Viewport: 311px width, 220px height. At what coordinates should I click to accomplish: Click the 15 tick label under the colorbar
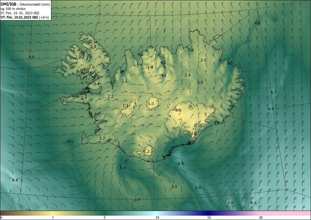click(x=209, y=218)
